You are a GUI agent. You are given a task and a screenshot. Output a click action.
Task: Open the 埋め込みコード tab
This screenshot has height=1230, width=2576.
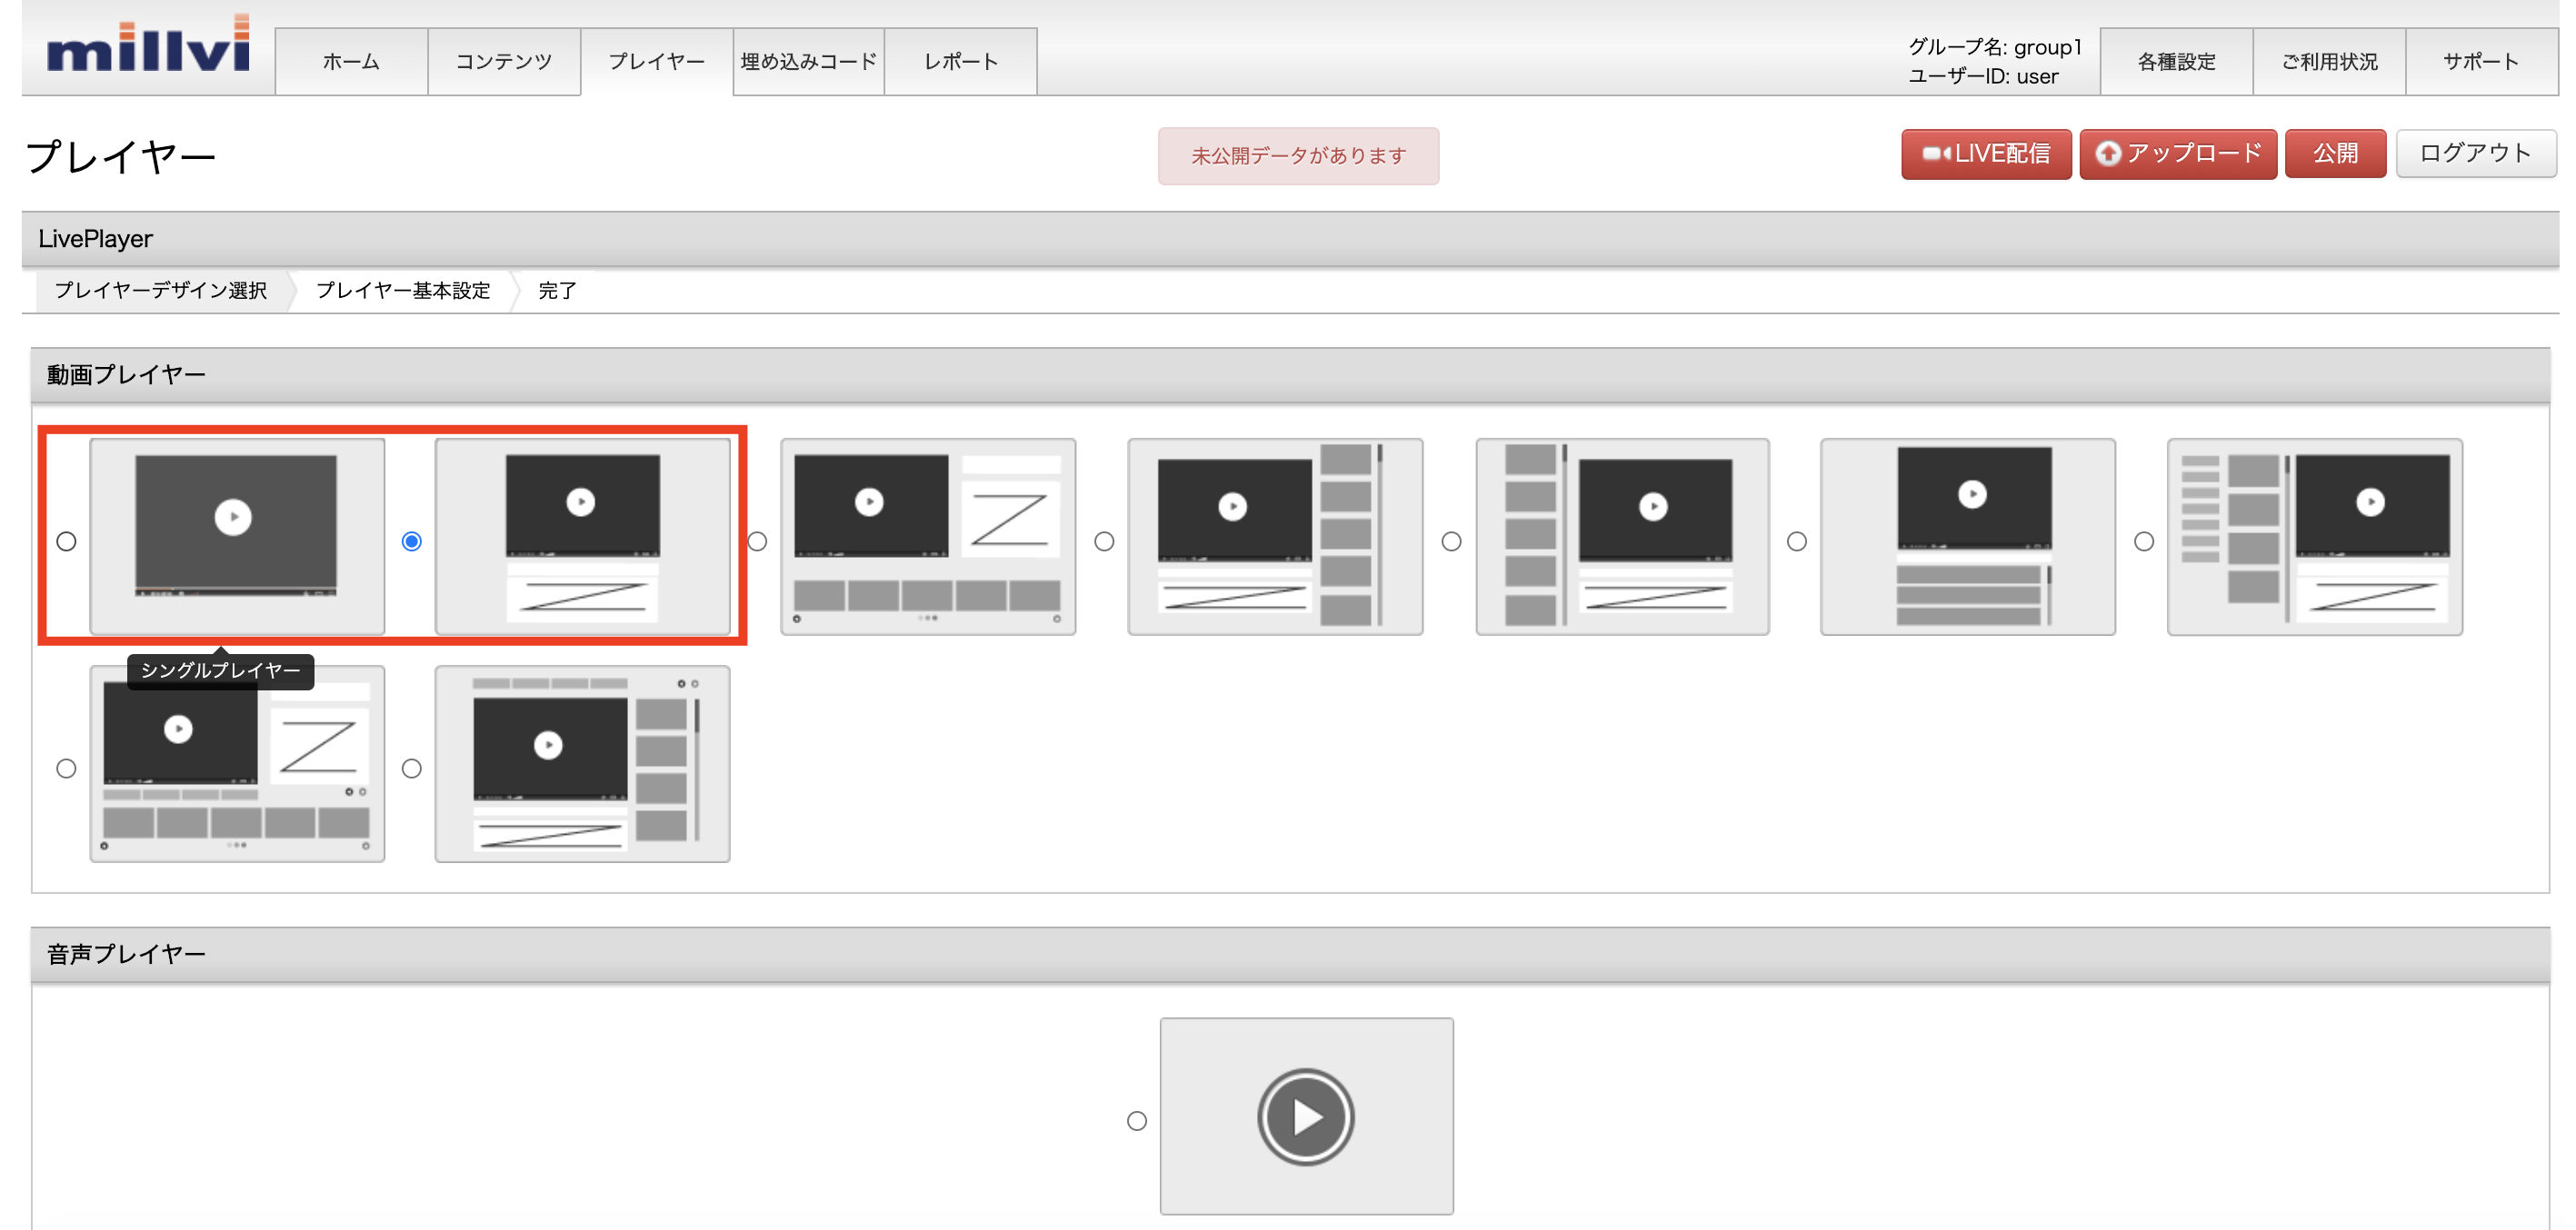tap(809, 62)
